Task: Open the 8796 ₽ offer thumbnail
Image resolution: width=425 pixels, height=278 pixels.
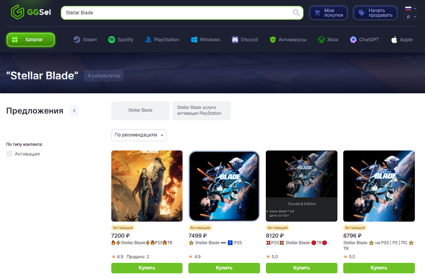Action: coord(379,186)
